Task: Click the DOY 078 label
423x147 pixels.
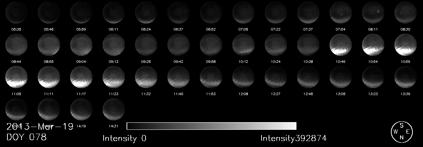Action: (26, 138)
